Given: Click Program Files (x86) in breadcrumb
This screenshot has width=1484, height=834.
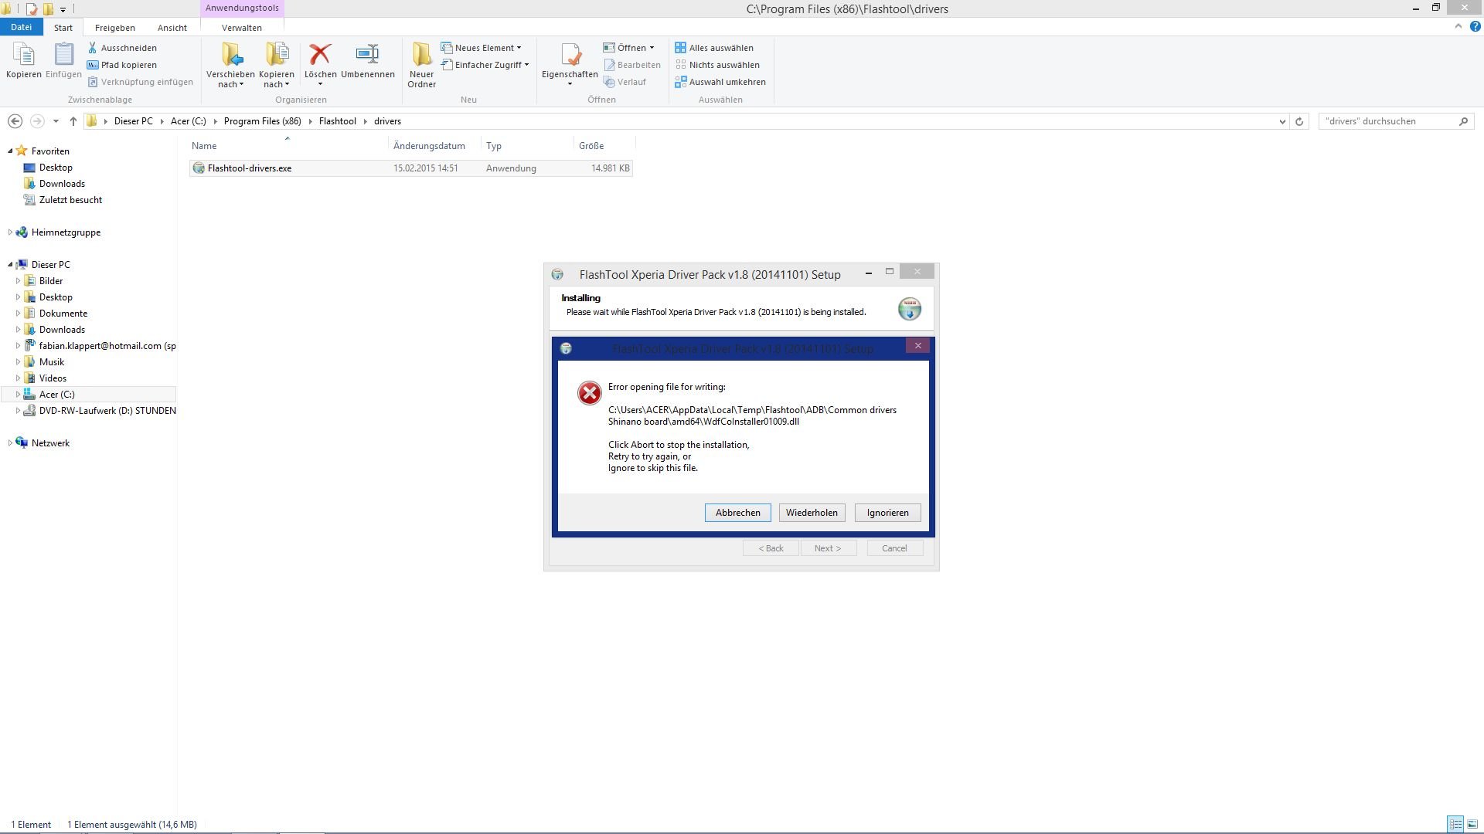Looking at the screenshot, I should pyautogui.click(x=263, y=121).
